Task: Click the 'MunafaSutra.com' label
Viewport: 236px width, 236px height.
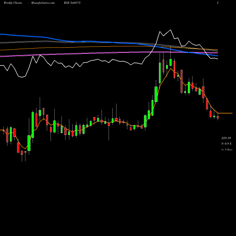Action: (x=43, y=3)
